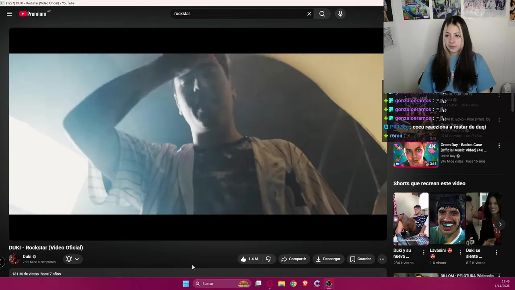
Task: Open CCleaner icon on taskbar
Action: tap(317, 284)
